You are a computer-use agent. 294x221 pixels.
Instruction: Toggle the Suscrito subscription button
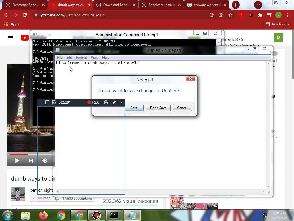(x=41, y=198)
